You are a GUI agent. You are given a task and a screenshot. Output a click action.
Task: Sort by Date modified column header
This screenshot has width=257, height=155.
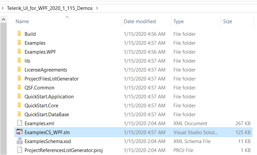pos(140,22)
